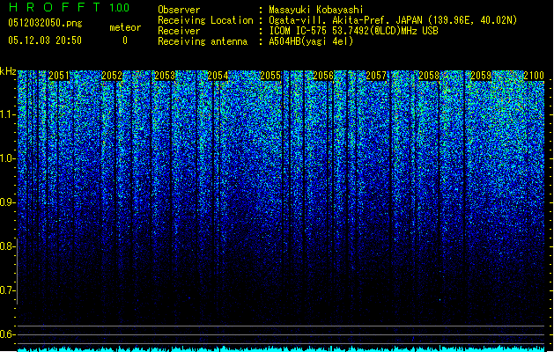
Task: Click the 2056 time marker
Action: [323, 76]
